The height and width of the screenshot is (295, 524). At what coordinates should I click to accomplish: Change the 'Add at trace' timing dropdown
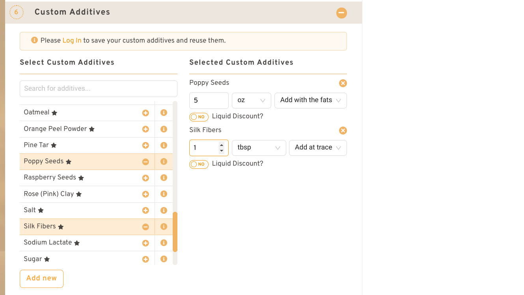coord(318,148)
